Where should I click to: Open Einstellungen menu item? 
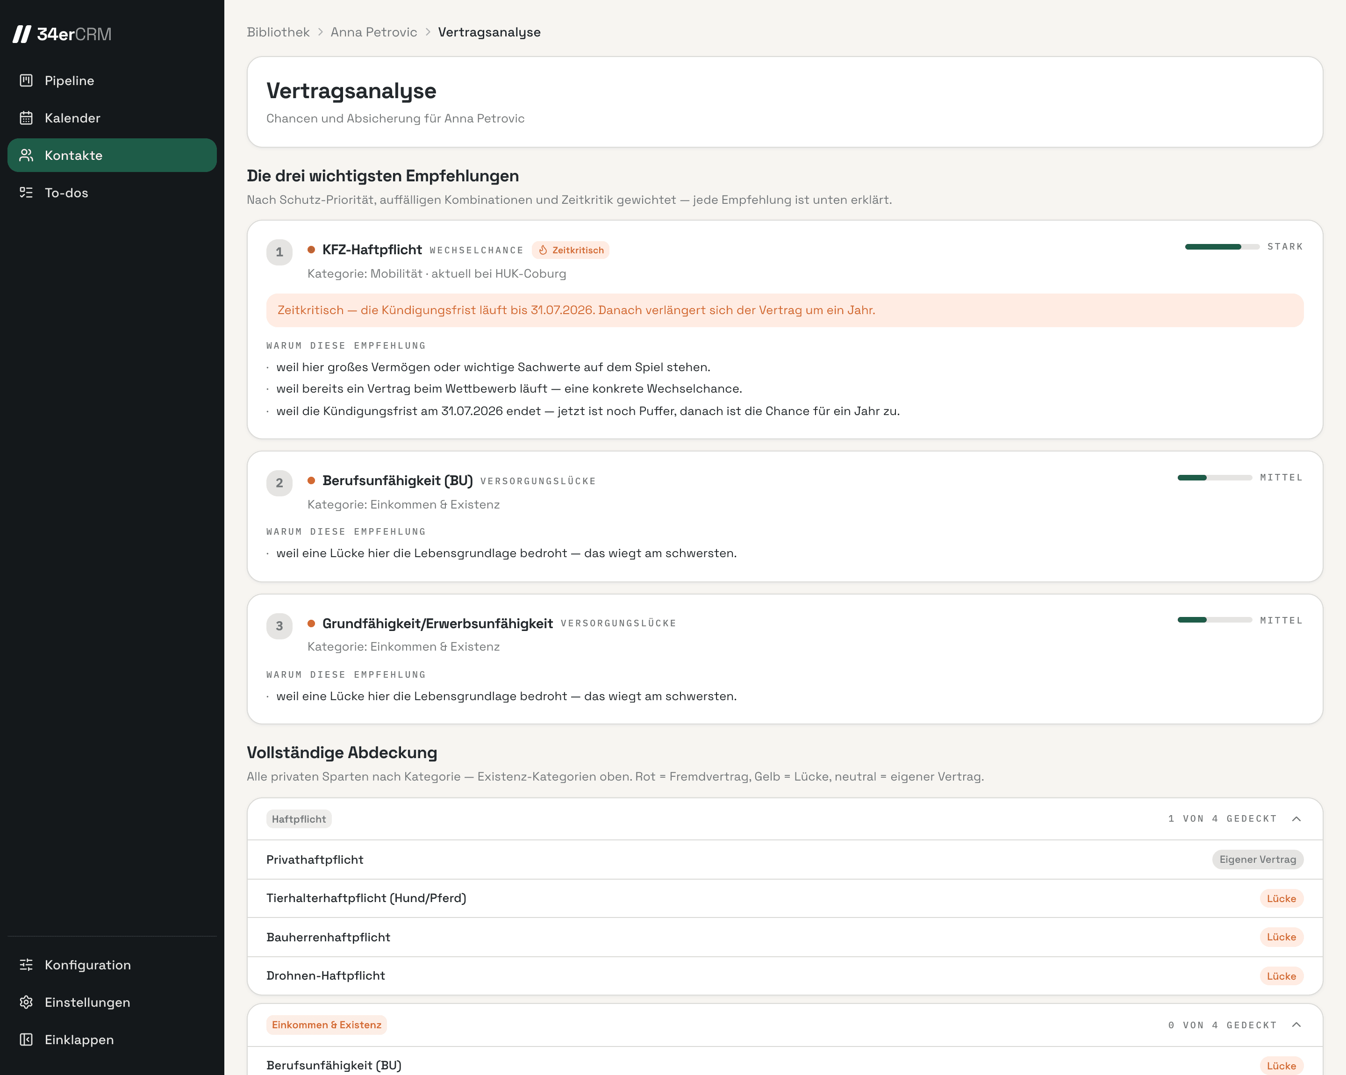tap(112, 1003)
